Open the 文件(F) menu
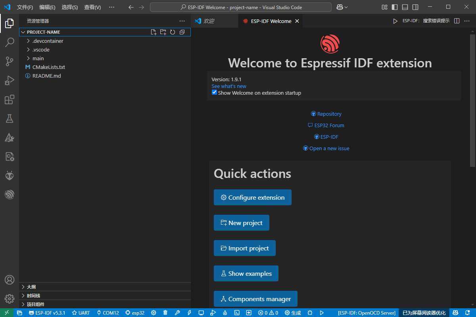 [x=25, y=7]
